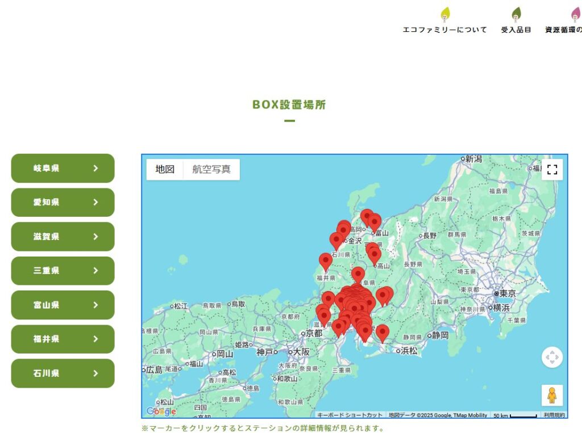582x433 pixels.
Task: Open the エコファミリーについて menu text
Action: [x=444, y=30]
